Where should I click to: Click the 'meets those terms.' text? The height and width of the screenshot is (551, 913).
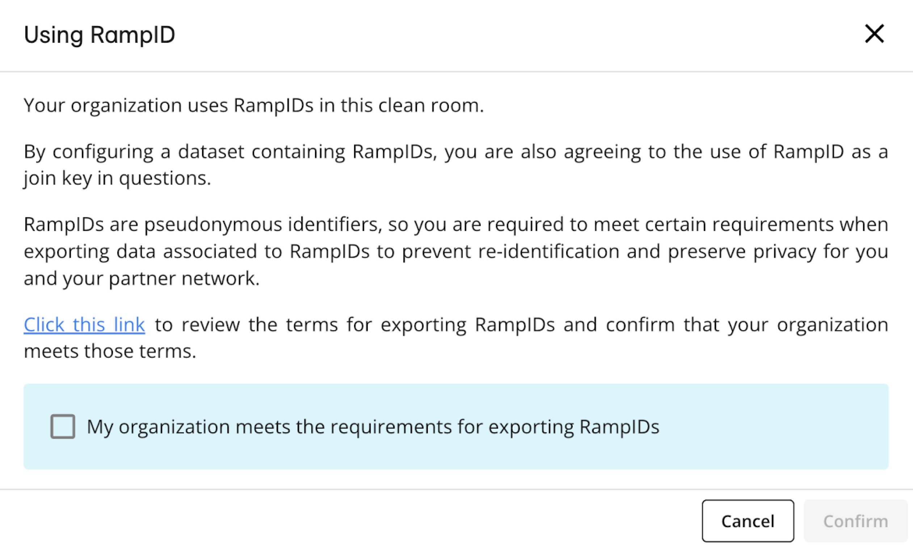tap(110, 351)
